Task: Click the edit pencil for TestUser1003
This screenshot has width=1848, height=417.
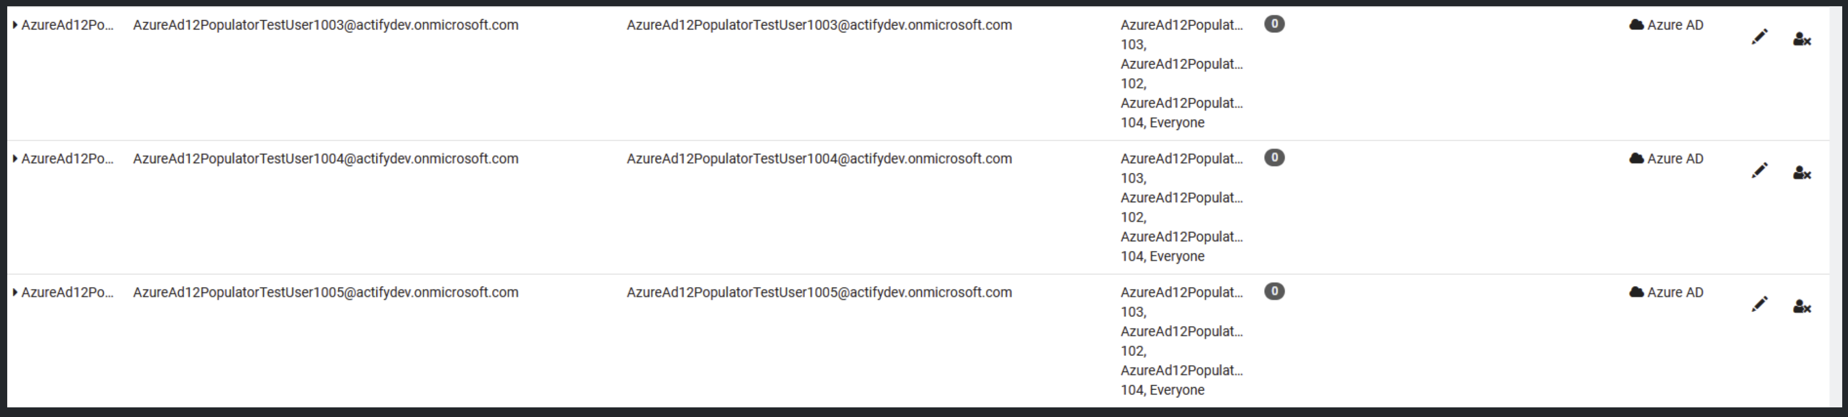Action: tap(1759, 37)
